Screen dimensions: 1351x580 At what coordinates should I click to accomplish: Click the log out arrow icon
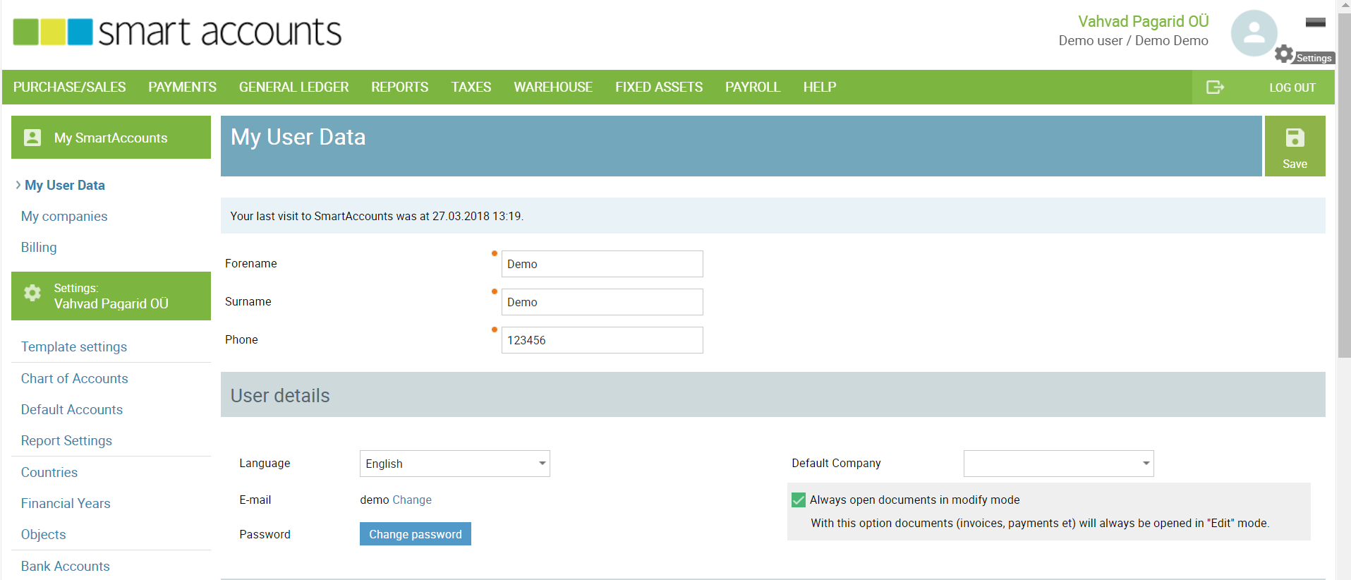1215,87
